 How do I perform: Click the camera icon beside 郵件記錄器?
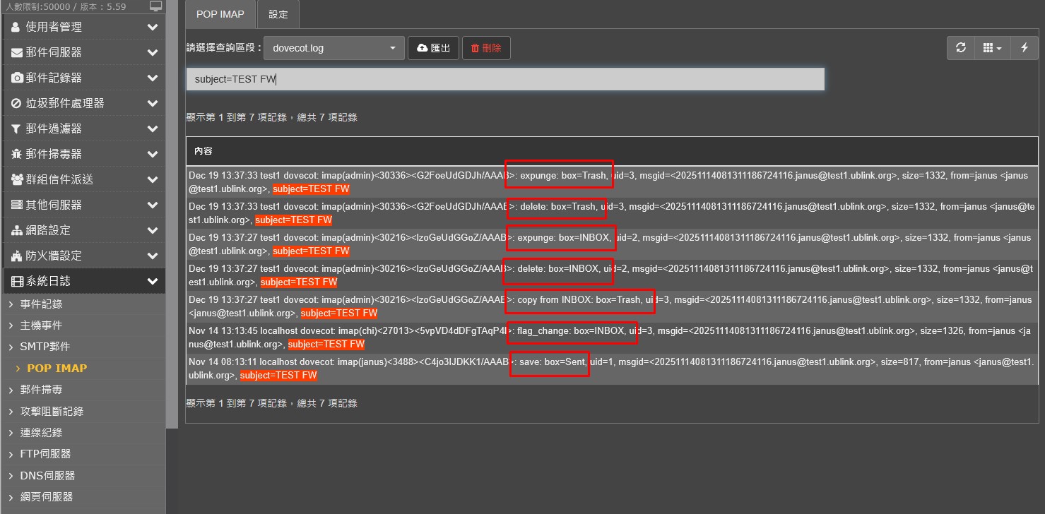[x=17, y=78]
